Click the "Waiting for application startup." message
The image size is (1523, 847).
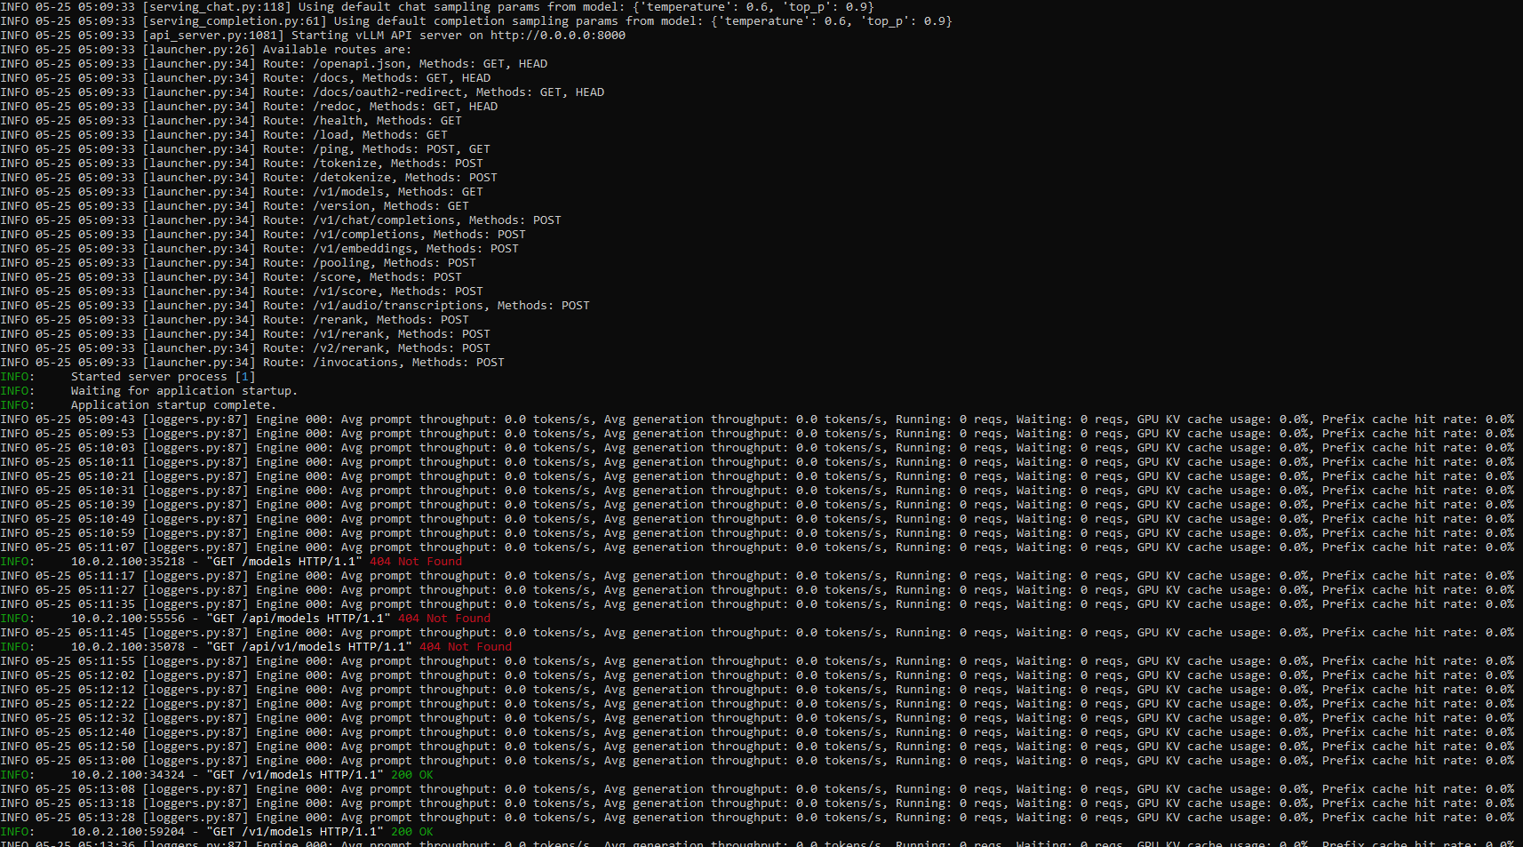[184, 391]
